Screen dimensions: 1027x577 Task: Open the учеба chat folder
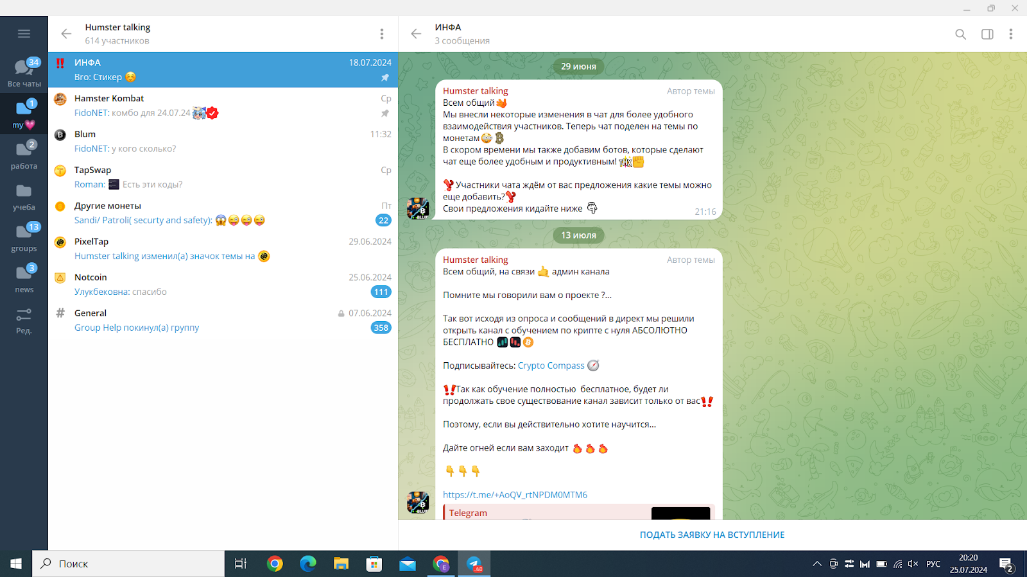[x=24, y=197]
